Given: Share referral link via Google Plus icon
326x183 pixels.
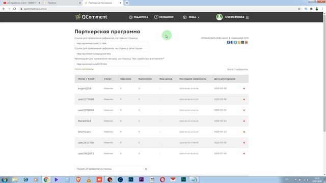Looking at the screenshot, I should pyautogui.click(x=246, y=42).
